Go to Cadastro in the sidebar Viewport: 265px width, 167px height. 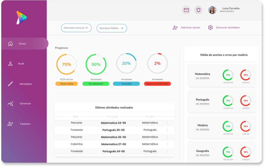click(25, 124)
